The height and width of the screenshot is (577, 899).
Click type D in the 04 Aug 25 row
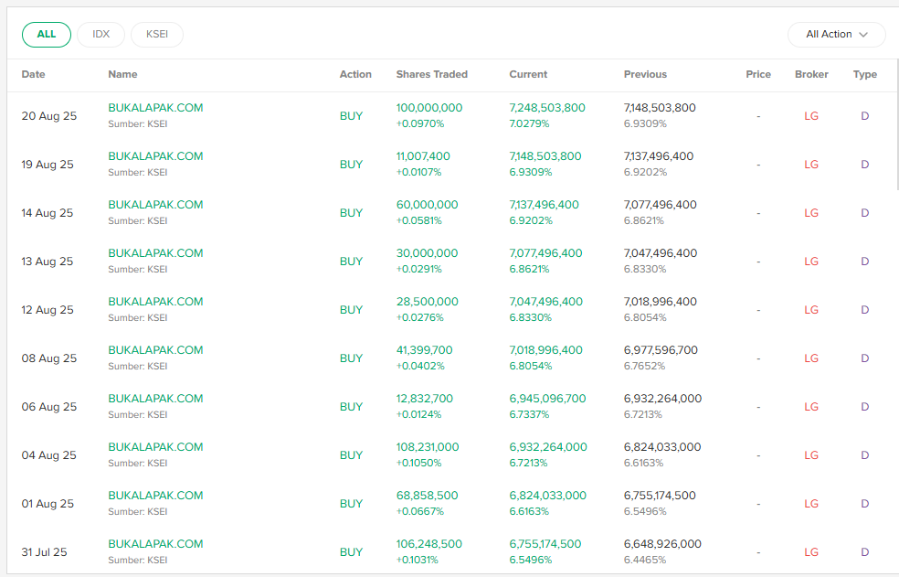tap(864, 455)
